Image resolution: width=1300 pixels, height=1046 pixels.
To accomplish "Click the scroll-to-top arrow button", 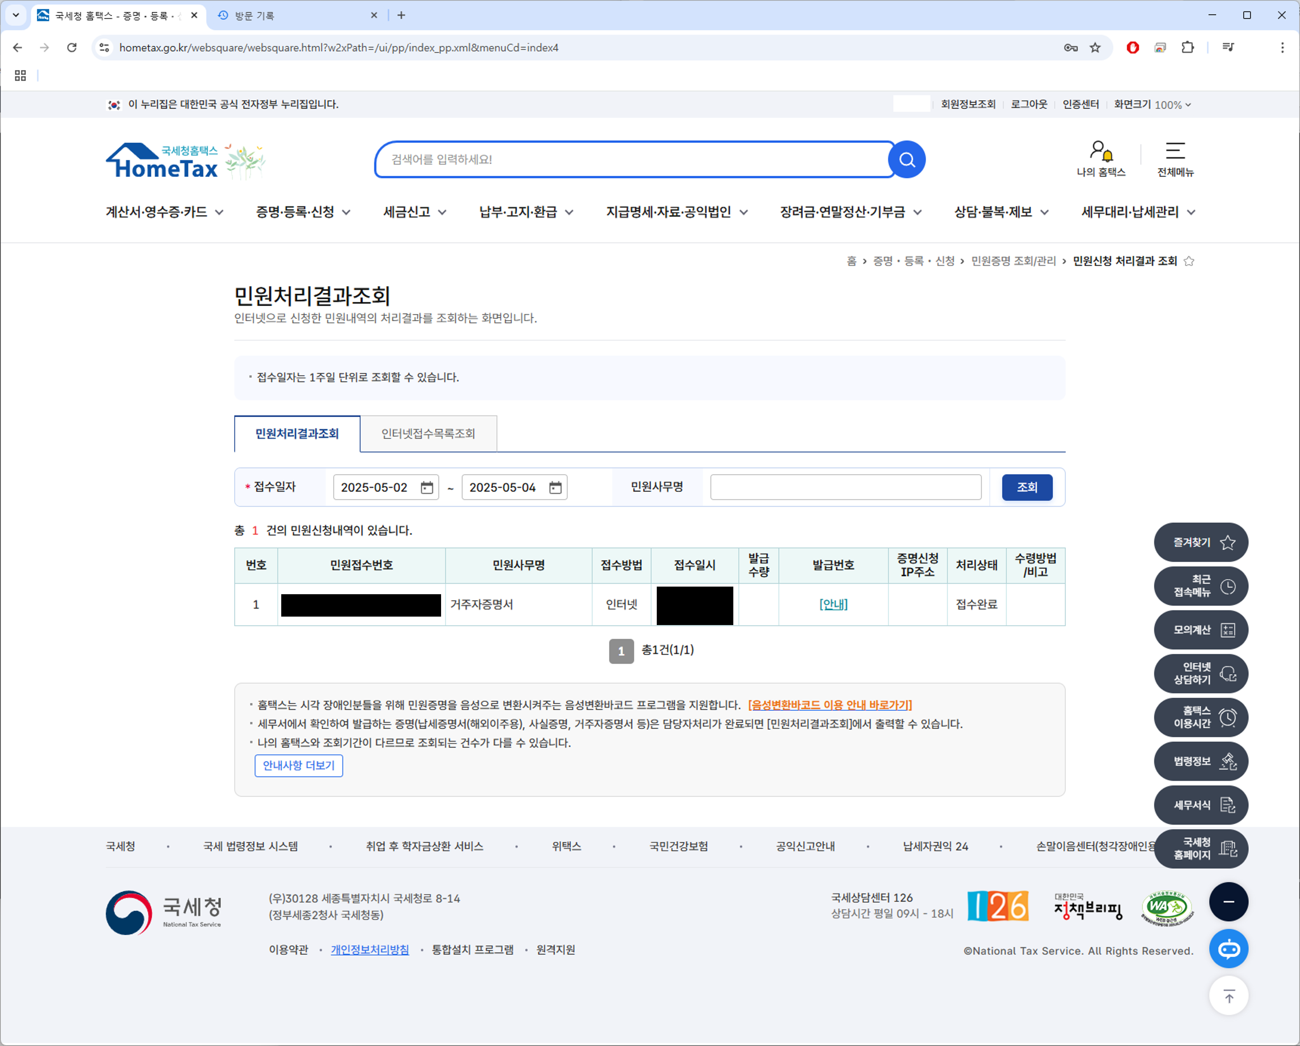I will point(1228,996).
